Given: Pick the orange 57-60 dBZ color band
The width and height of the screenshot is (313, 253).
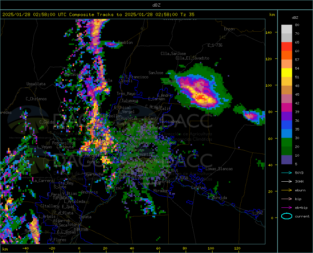Looking at the screenshot, I should (287, 55).
